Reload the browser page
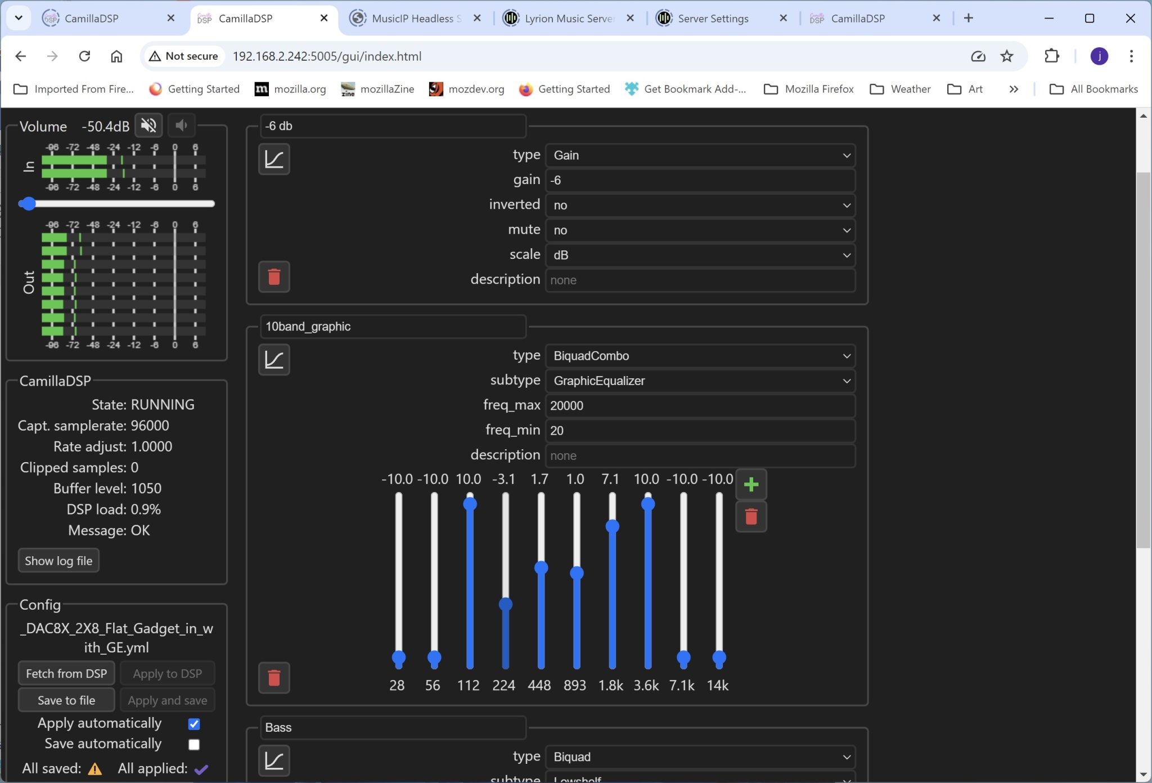1152x783 pixels. (84, 56)
